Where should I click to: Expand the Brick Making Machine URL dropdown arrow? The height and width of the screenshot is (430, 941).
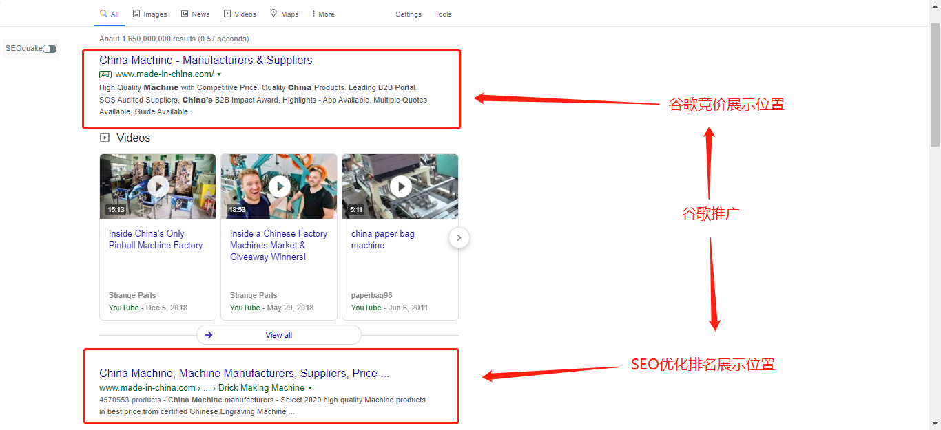(x=310, y=388)
